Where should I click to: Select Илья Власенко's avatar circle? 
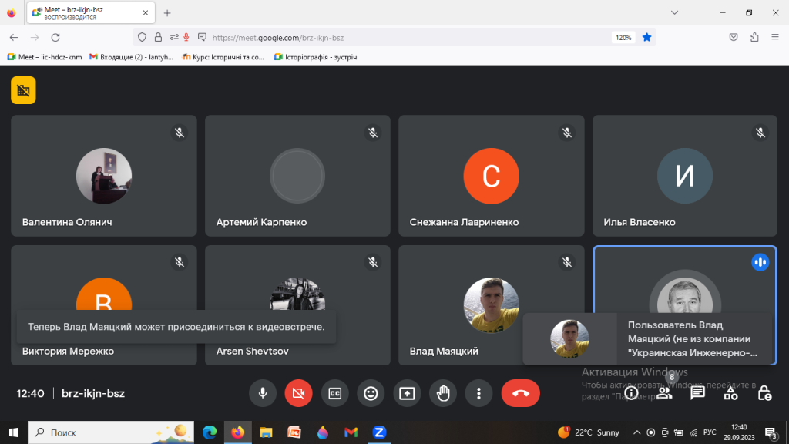685,176
